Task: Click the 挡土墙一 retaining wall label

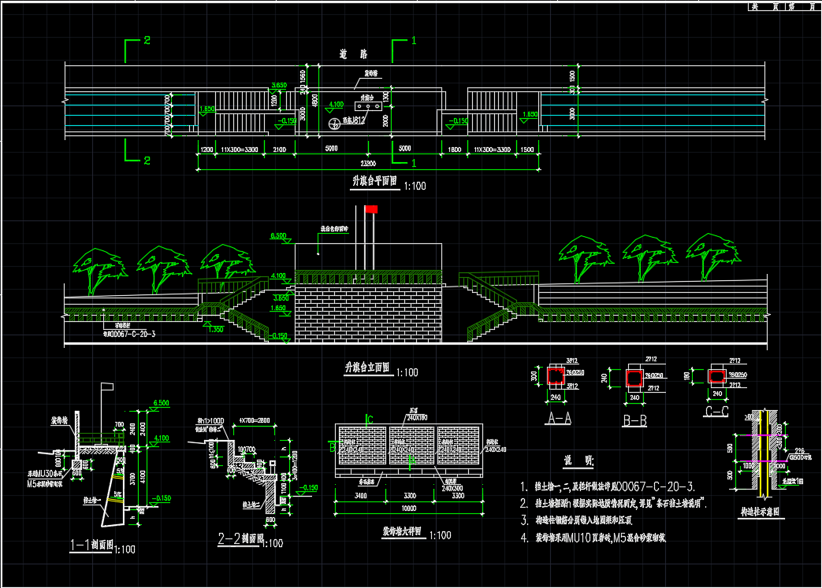Action: point(92,501)
